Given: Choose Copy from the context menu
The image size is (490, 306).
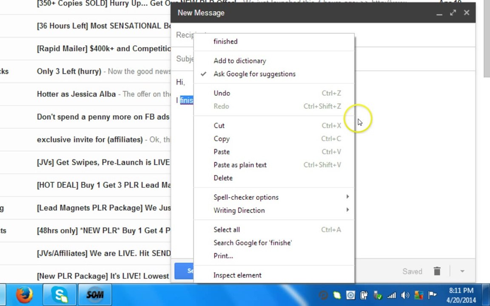Looking at the screenshot, I should [274, 139].
